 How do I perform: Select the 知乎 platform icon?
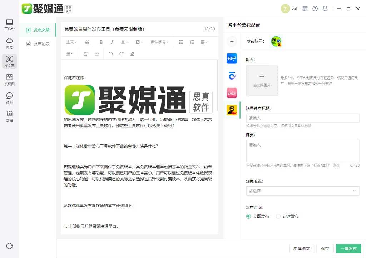[232, 58]
